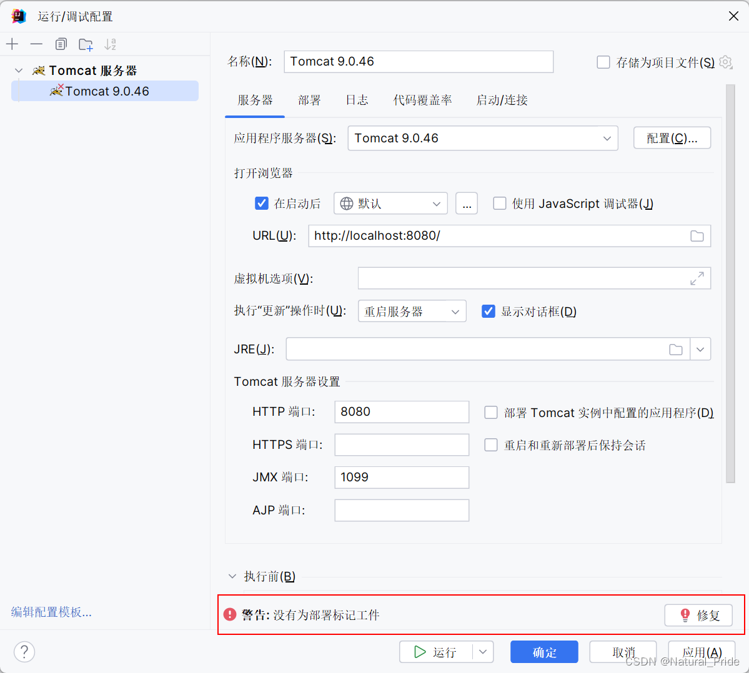The width and height of the screenshot is (749, 673).
Task: Copy the selected configuration
Action: (x=61, y=44)
